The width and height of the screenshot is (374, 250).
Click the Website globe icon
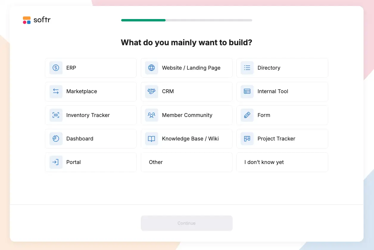[x=152, y=68]
